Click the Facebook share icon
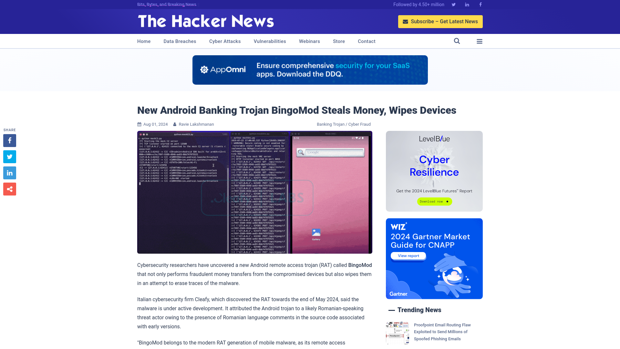The image size is (620, 349). pos(9,140)
